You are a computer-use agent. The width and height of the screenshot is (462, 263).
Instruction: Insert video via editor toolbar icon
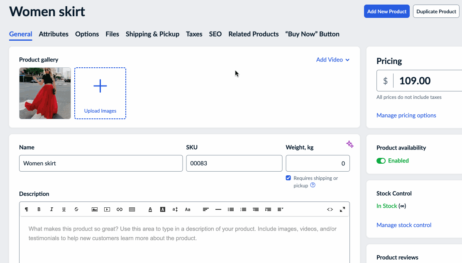(x=107, y=209)
